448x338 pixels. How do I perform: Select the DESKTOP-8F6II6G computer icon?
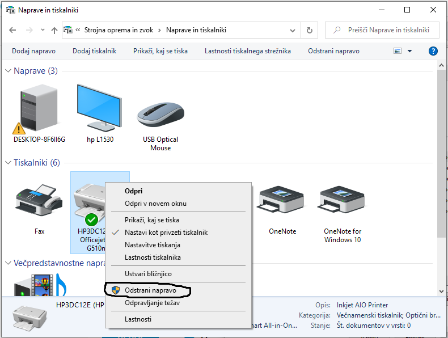pos(39,109)
